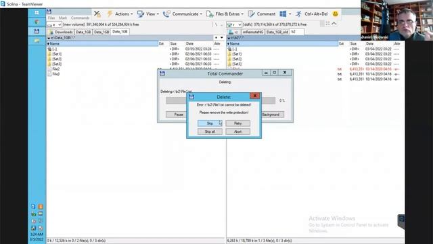Screen dimensions: 433x244
Task: Switch to the Data_1GB_old tab
Action: tap(277, 32)
